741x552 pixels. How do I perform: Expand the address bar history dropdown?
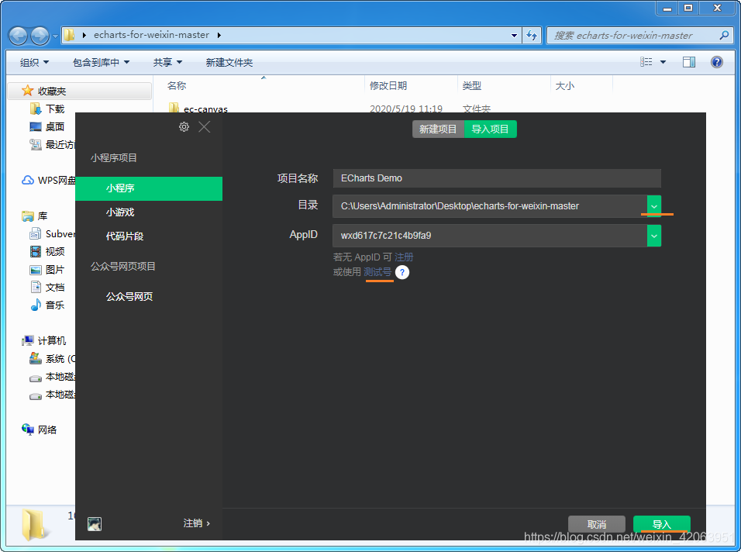pyautogui.click(x=514, y=36)
